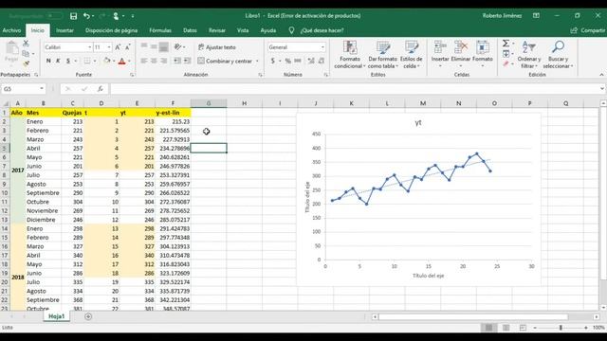Viewport: 607px width, 341px height.
Task: Switch to the Datos tab
Action: (x=190, y=30)
